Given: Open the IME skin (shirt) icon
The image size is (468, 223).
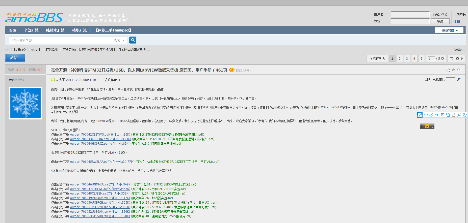Looking at the screenshot, I should (448, 115).
